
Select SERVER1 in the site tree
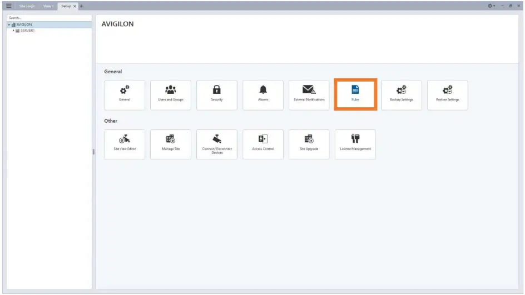[27, 31]
